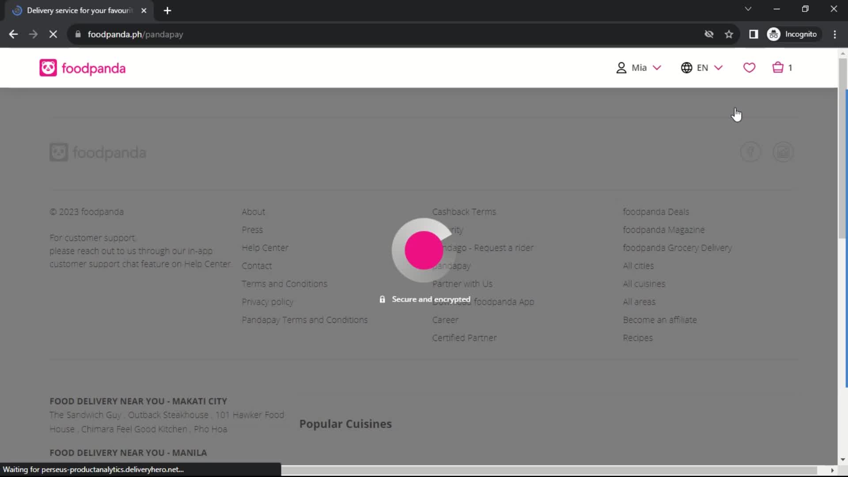
Task: Open the All cities link
Action: (x=638, y=266)
